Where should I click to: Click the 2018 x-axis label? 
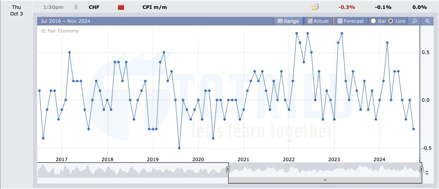107,159
